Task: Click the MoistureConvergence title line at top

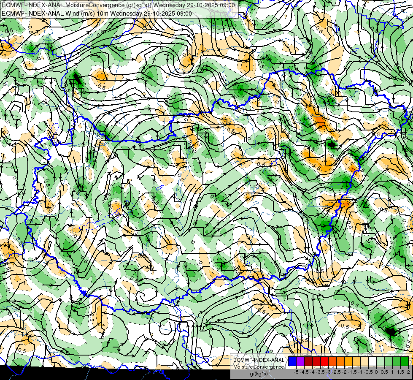Action: click(118, 5)
